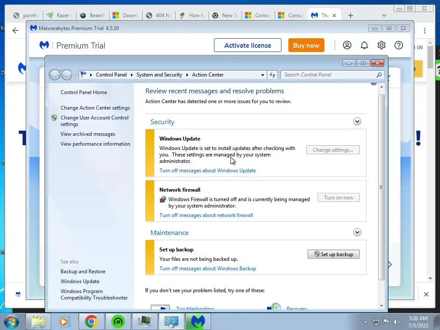Screen dimensions: 440x330
Task: Open View archived messages
Action: point(88,134)
